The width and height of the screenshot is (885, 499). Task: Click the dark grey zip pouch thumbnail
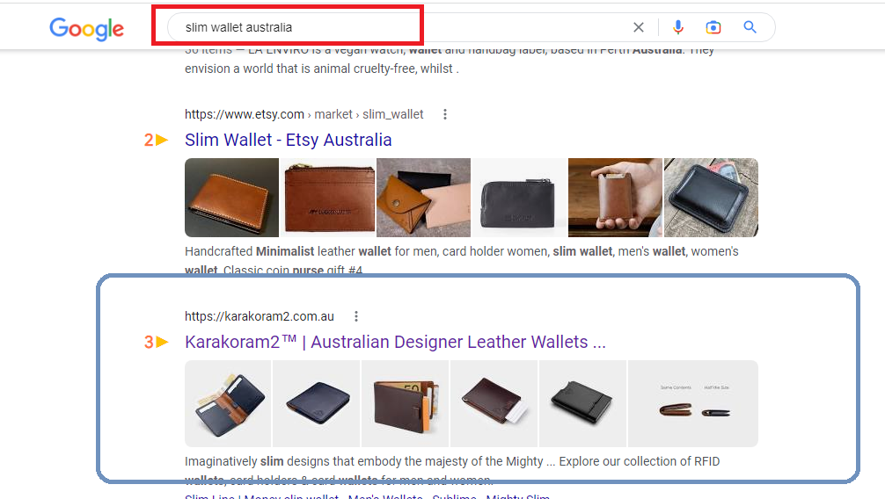click(519, 198)
